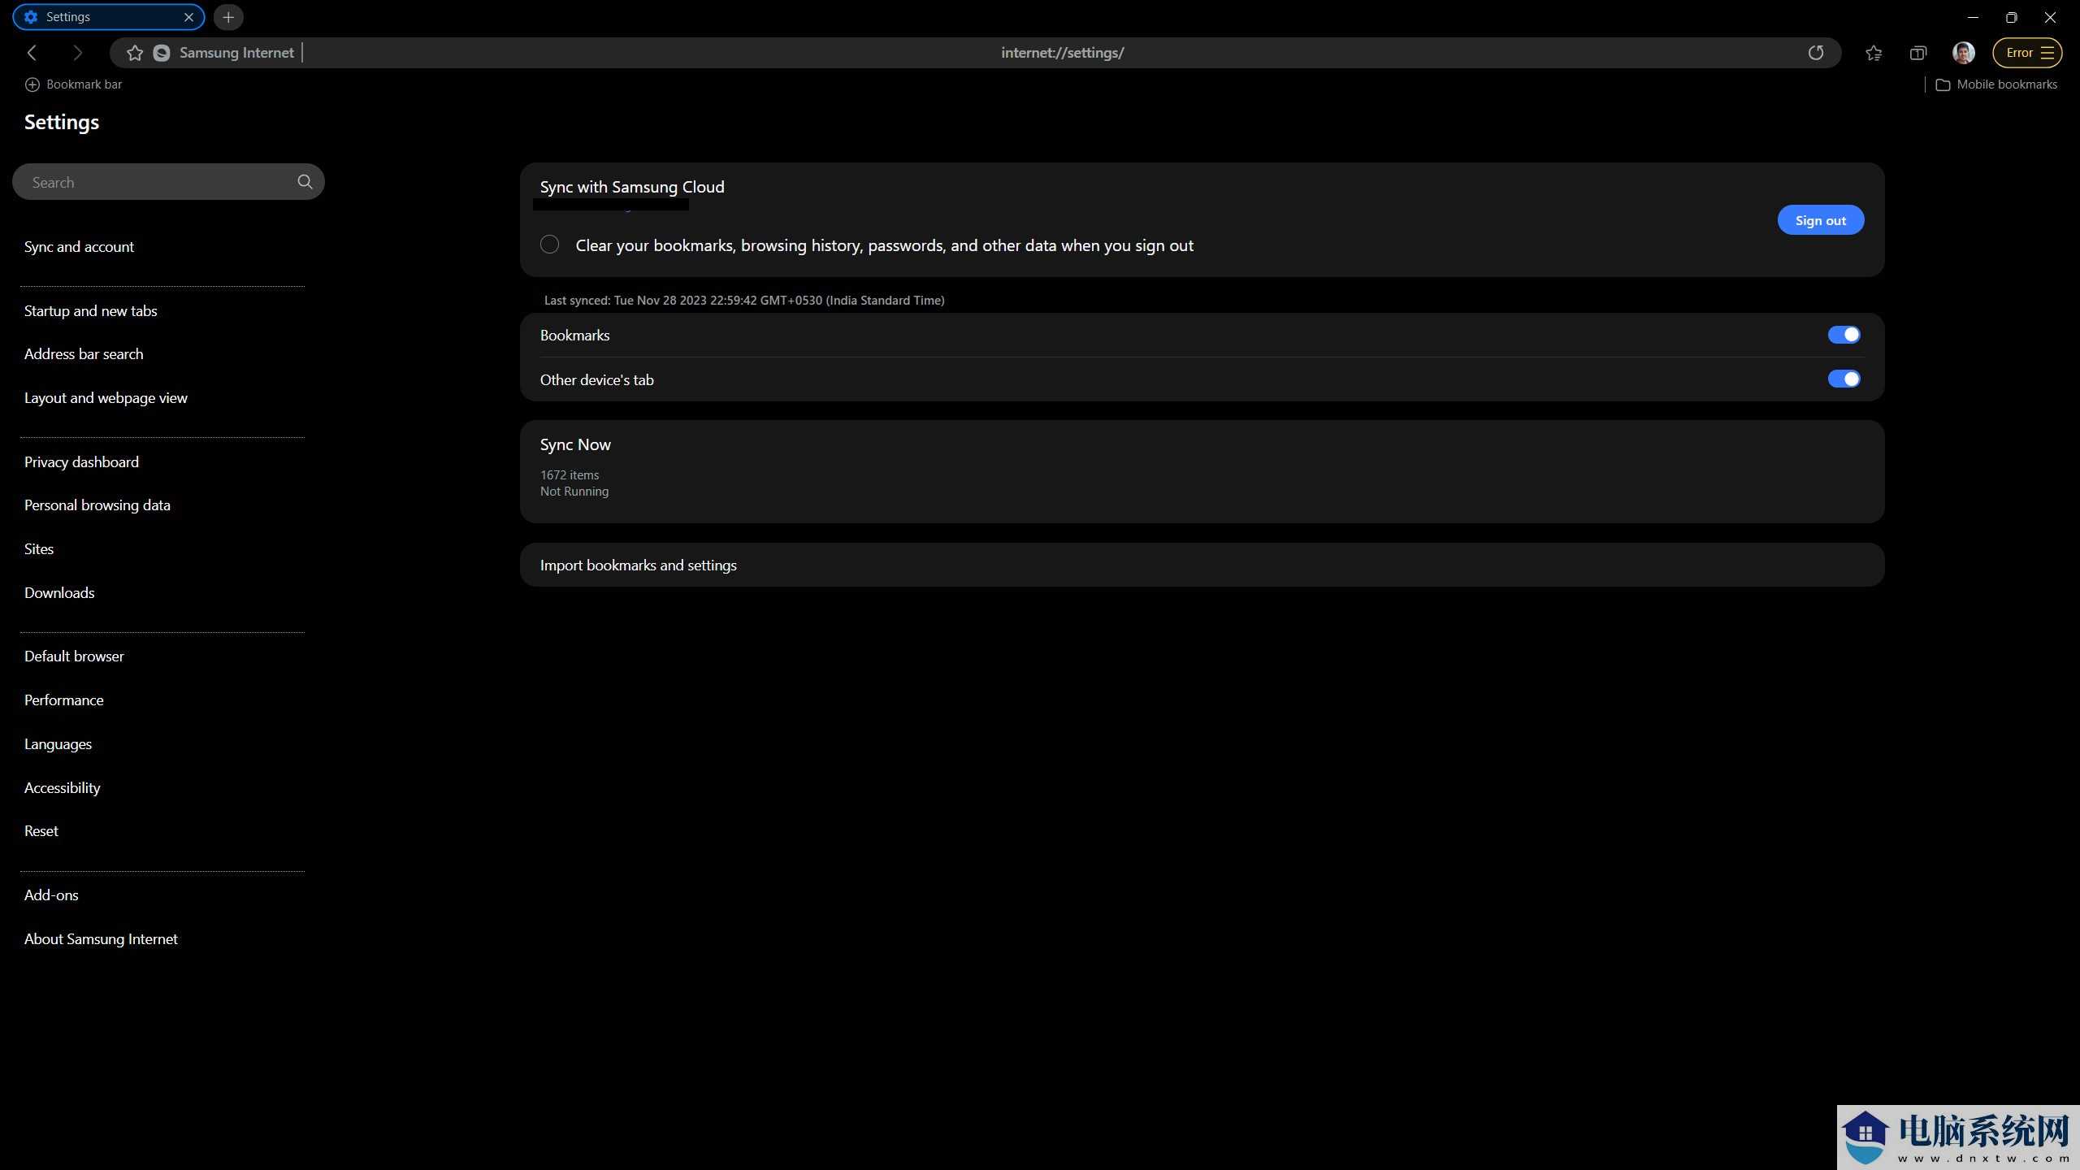Go to Address bar search settings
The image size is (2080, 1170).
coord(84,354)
